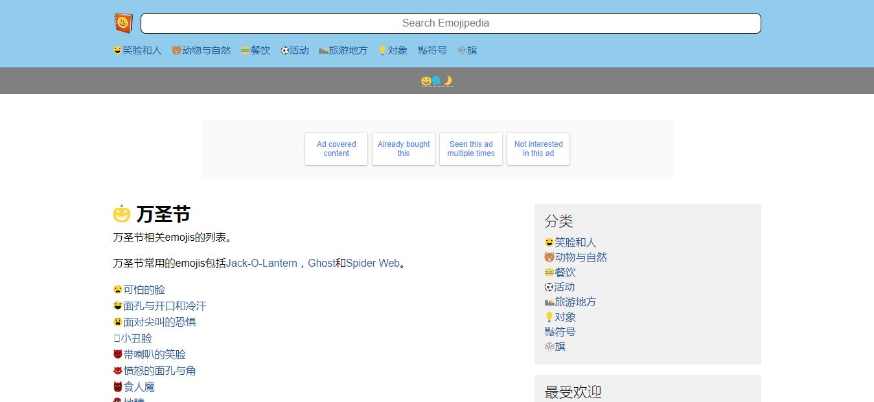Visit the Ghost emoji page link
This screenshot has width=874, height=402.
point(321,263)
